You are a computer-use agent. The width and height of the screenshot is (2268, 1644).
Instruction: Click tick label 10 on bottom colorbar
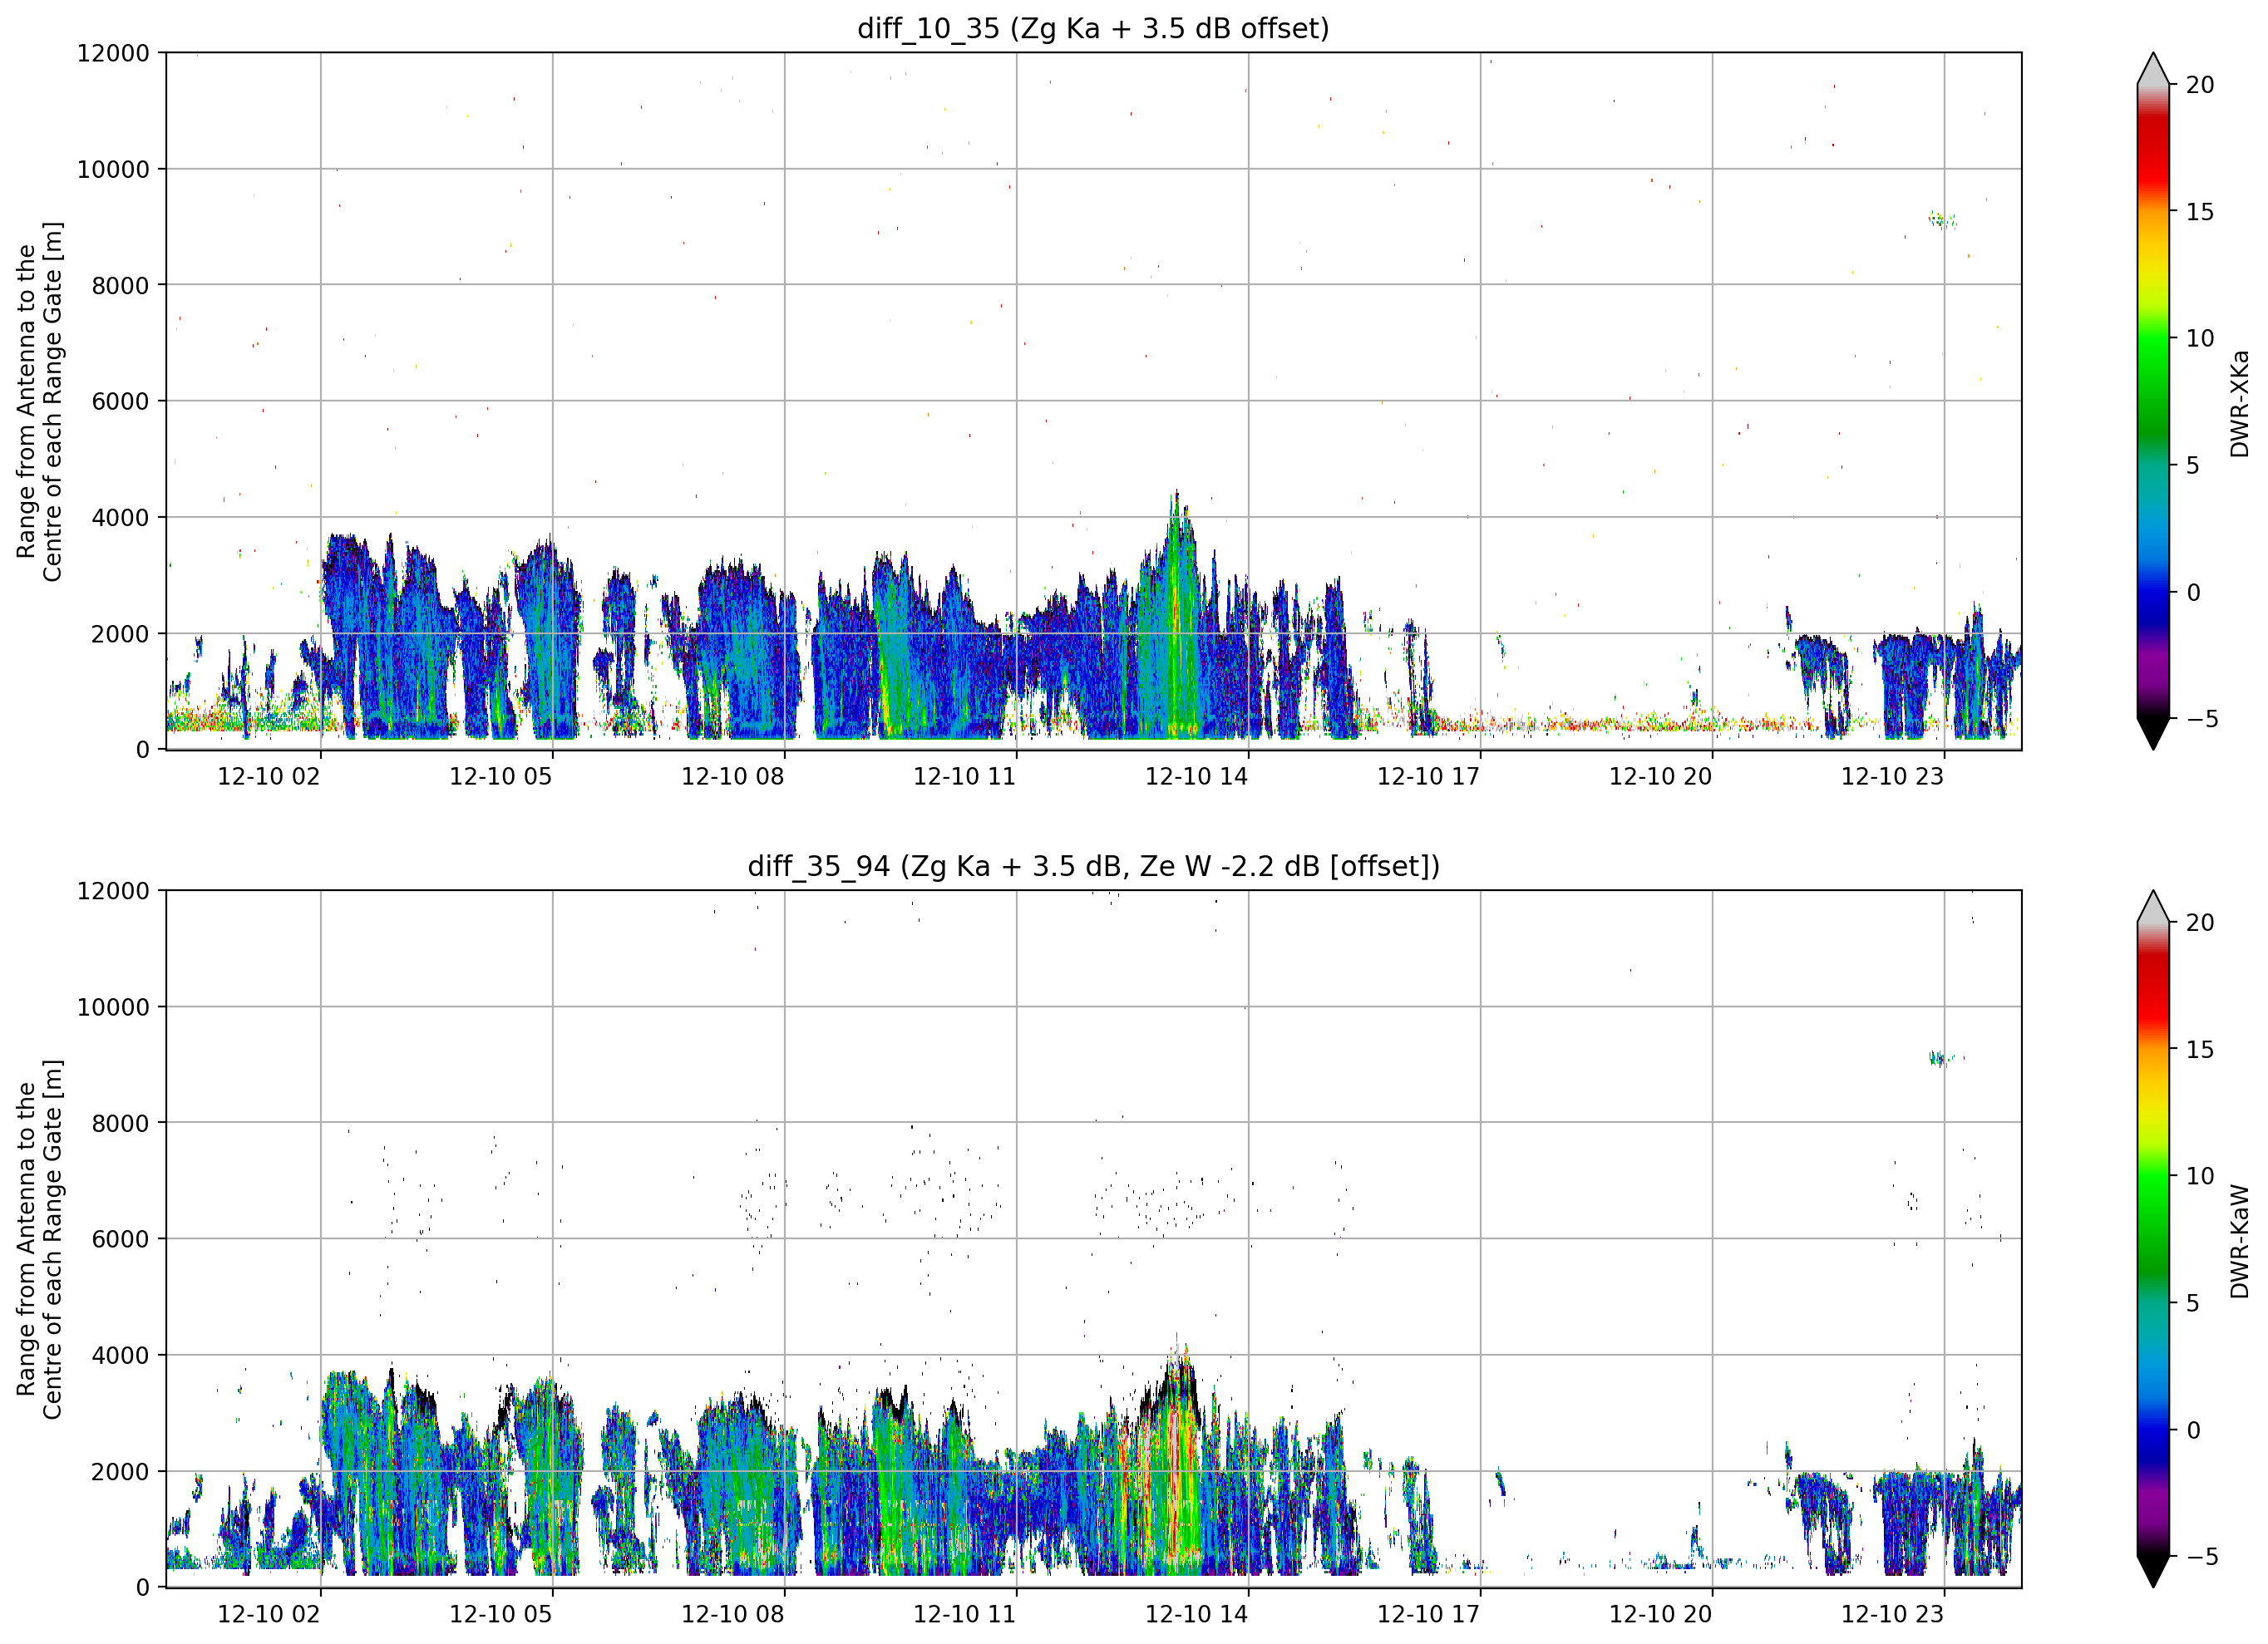2200,1176
